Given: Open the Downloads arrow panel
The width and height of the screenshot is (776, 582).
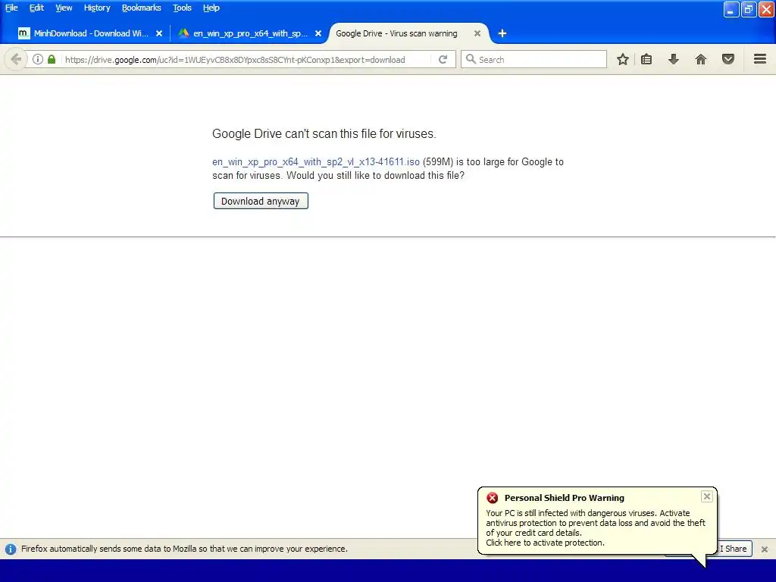Looking at the screenshot, I should coord(674,59).
